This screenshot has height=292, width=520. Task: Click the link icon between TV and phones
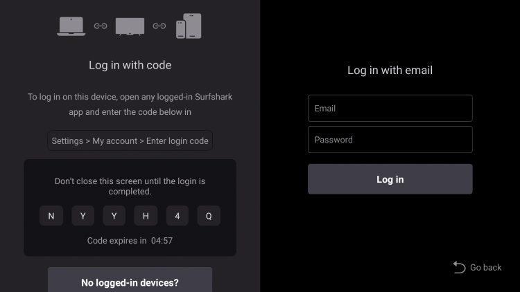[159, 26]
